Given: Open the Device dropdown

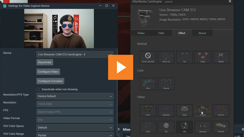Looking at the screenshot, I should pyautogui.click(x=75, y=54).
